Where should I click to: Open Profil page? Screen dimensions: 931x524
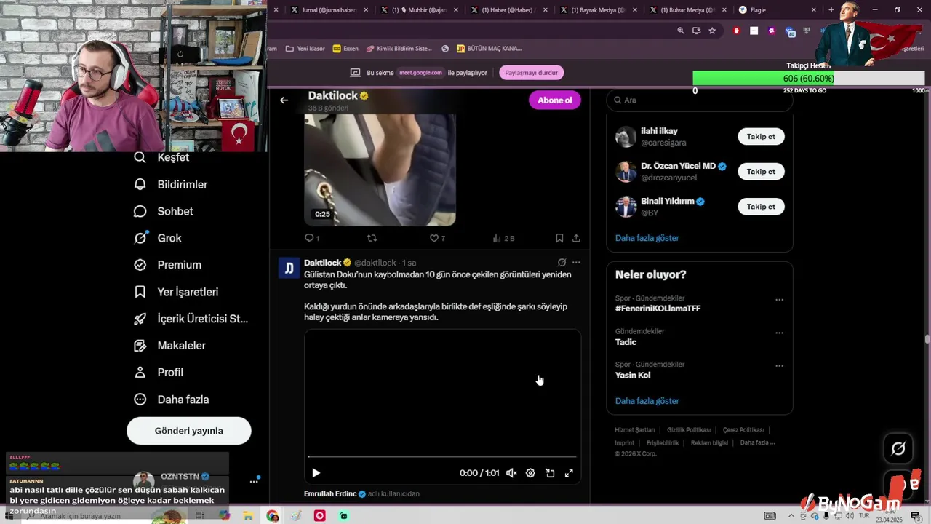coord(159,372)
